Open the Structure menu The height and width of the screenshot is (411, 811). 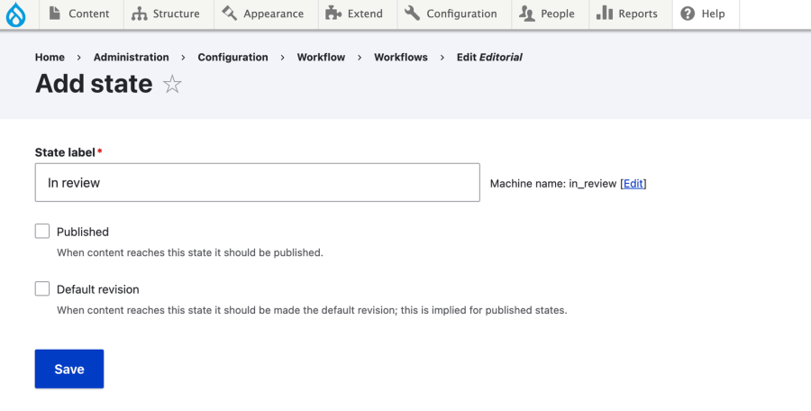169,14
